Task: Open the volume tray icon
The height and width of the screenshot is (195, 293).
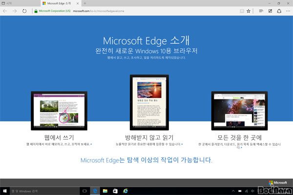Action: click(x=252, y=191)
